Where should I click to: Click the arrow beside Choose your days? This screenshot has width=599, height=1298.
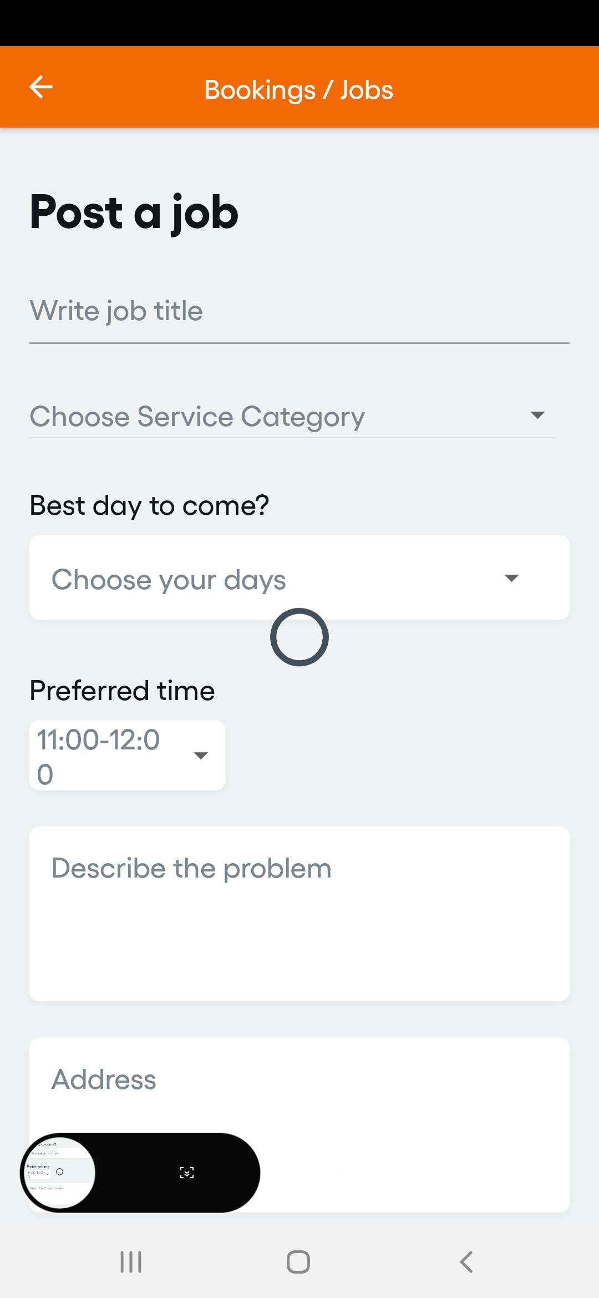click(x=511, y=578)
